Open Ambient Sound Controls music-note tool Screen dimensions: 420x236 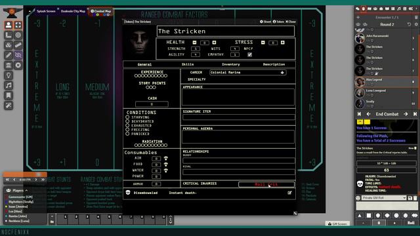tap(9, 85)
